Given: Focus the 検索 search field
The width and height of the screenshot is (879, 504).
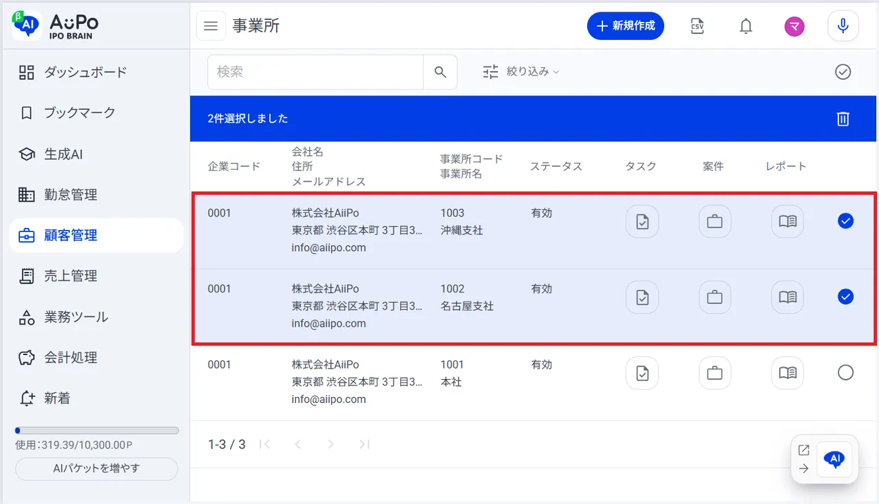Looking at the screenshot, I should [315, 72].
